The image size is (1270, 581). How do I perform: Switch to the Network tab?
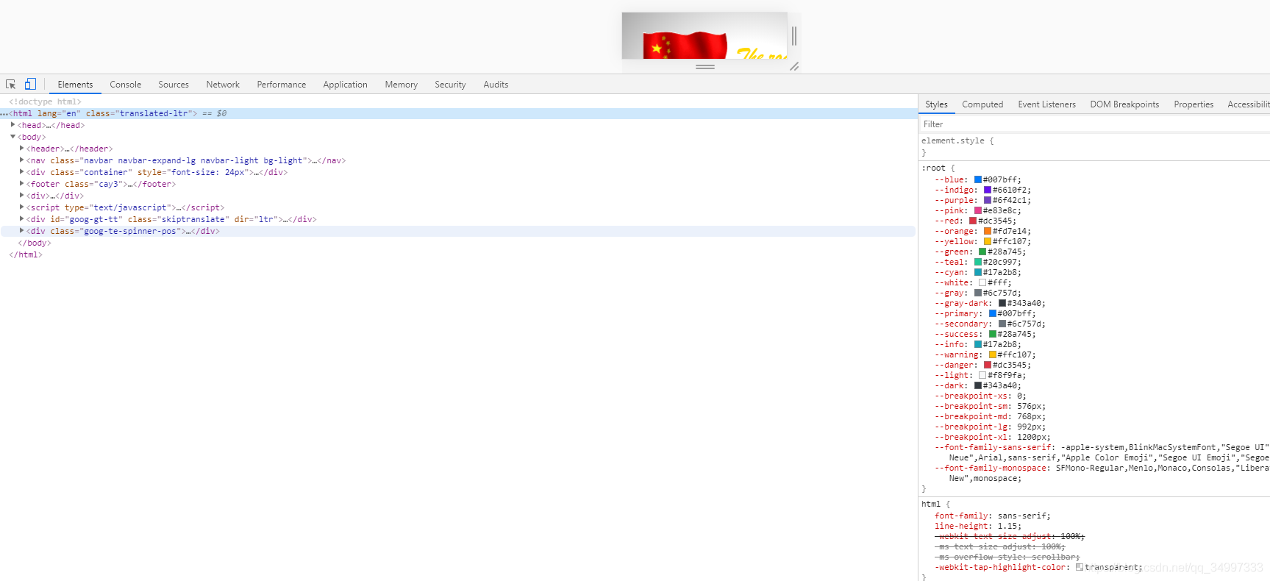[223, 85]
